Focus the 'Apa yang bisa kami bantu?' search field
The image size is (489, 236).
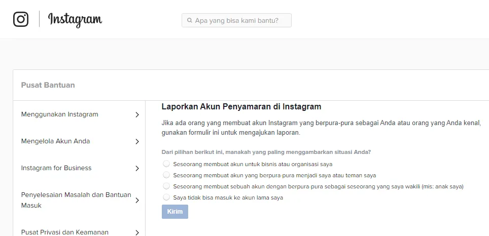point(236,21)
